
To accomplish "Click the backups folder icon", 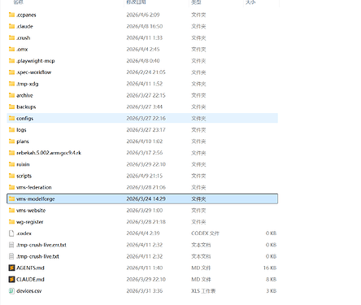I will pyautogui.click(x=11, y=107).
